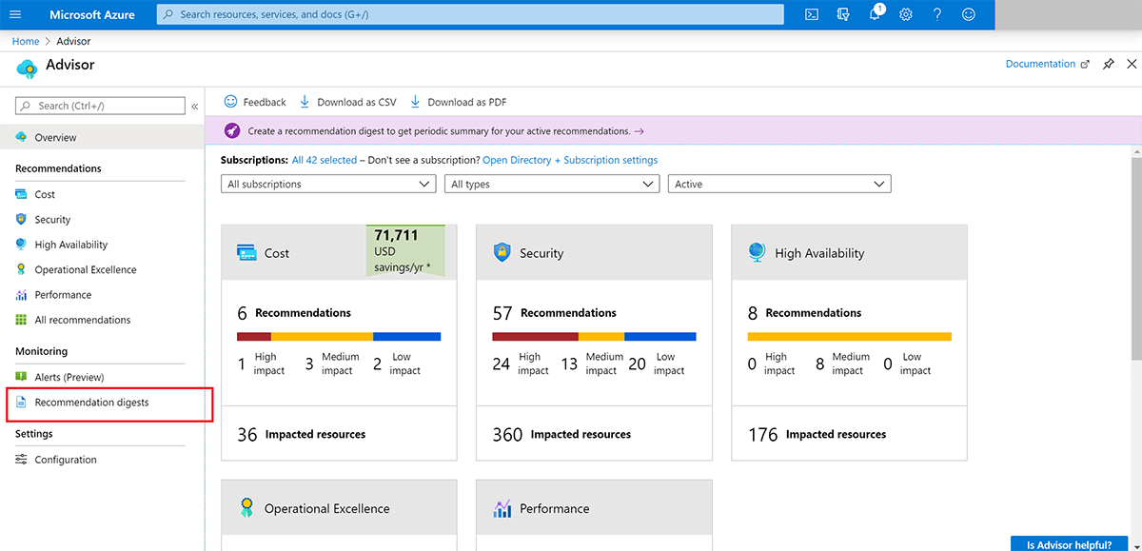Viewport: 1142px width, 551px height.
Task: Click the Security card's shield icon
Action: point(502,253)
